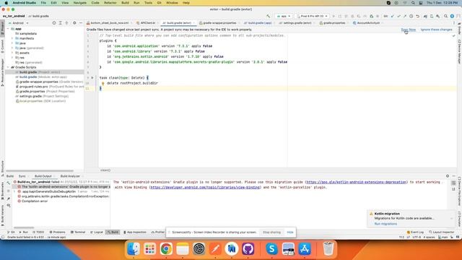Screen dimensions: 462x260
Task: Select proguard-rules.pro in project tree
Action: (50, 87)
